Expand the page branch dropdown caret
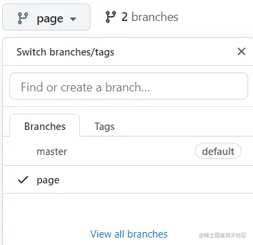 point(73,19)
